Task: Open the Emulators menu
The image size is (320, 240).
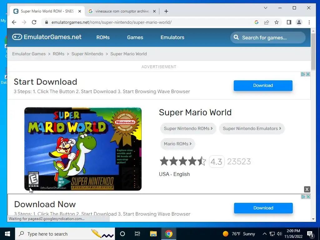Action: (x=172, y=37)
